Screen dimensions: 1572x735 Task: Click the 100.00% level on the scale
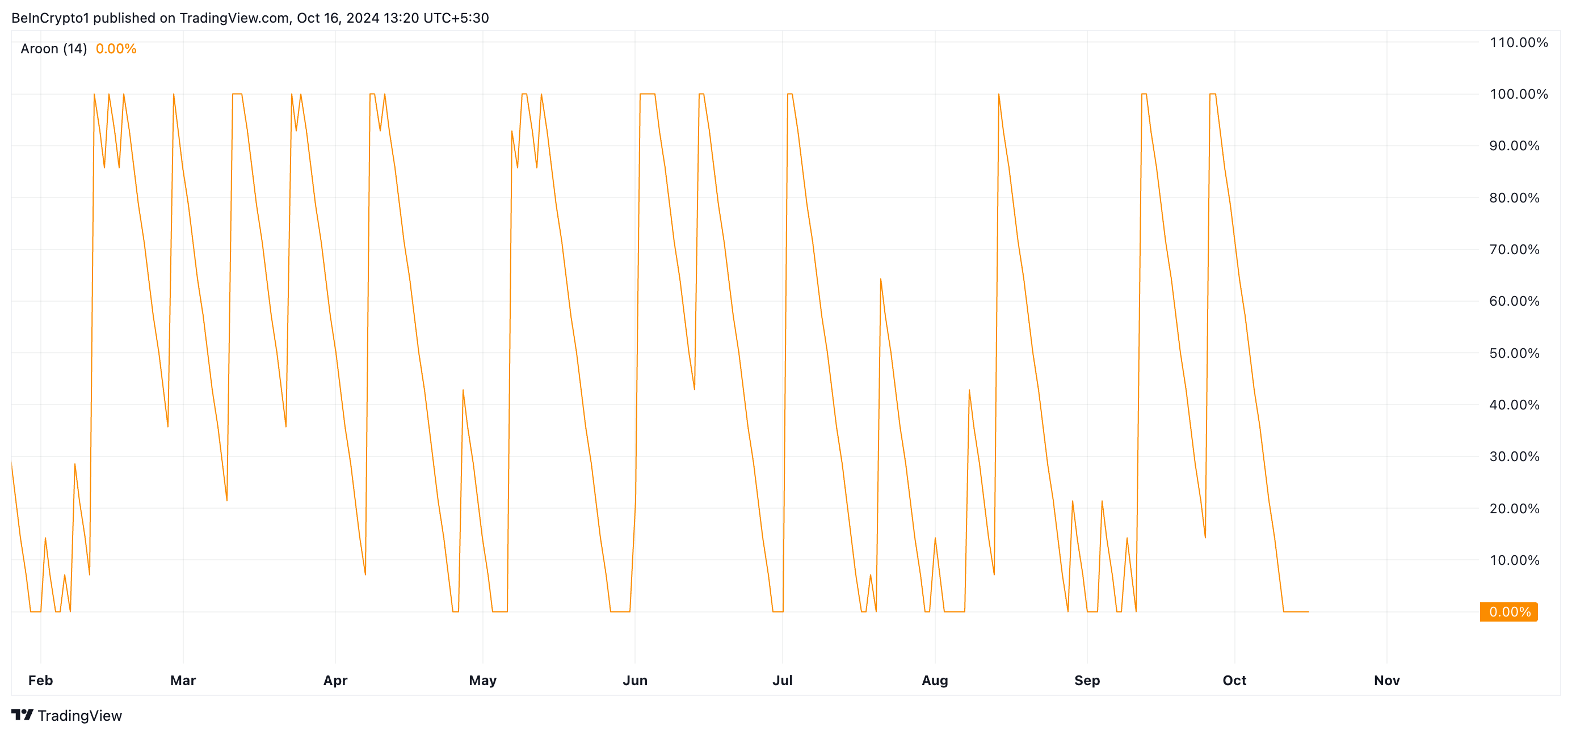(1518, 94)
